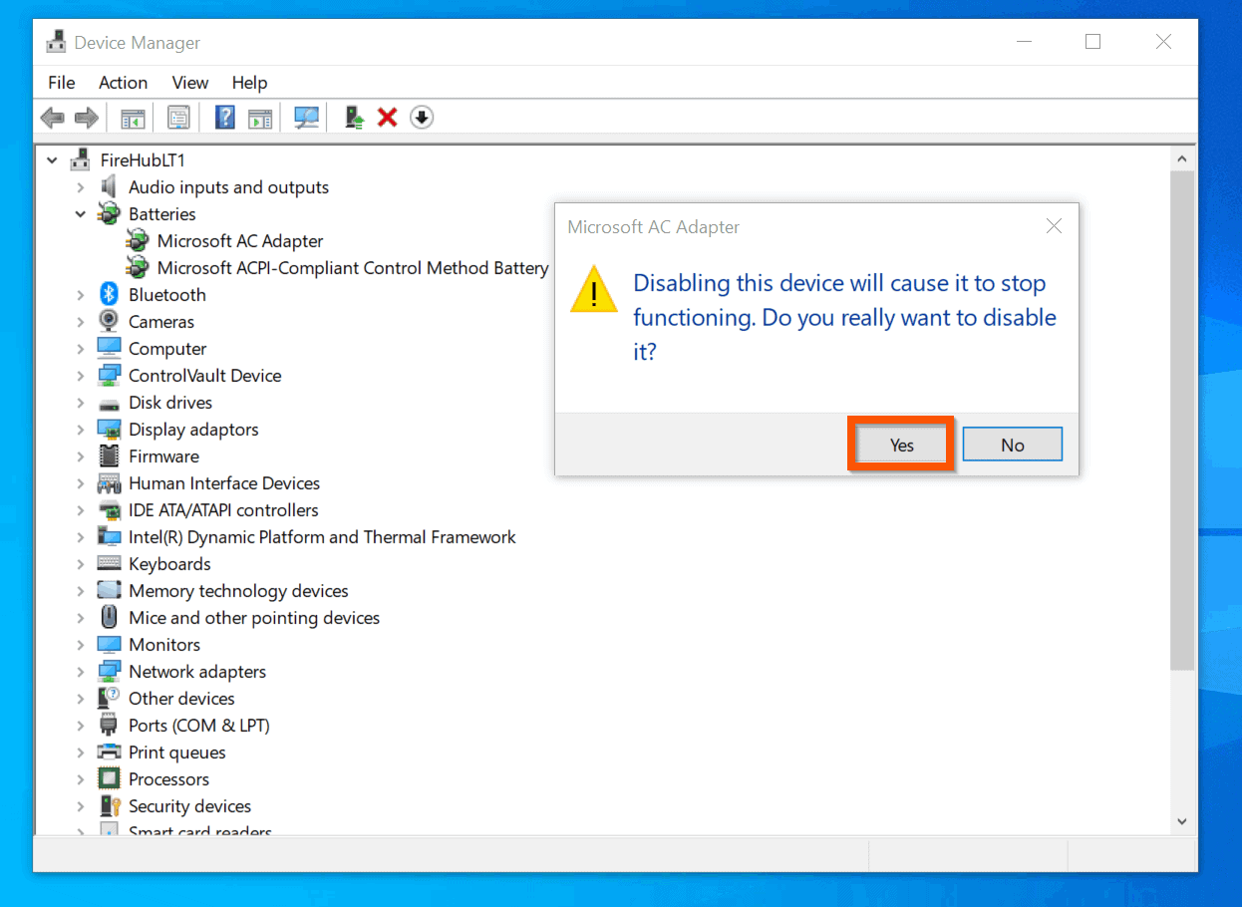Image resolution: width=1242 pixels, height=907 pixels.
Task: Click the Scan for hardware changes icon
Action: (x=305, y=117)
